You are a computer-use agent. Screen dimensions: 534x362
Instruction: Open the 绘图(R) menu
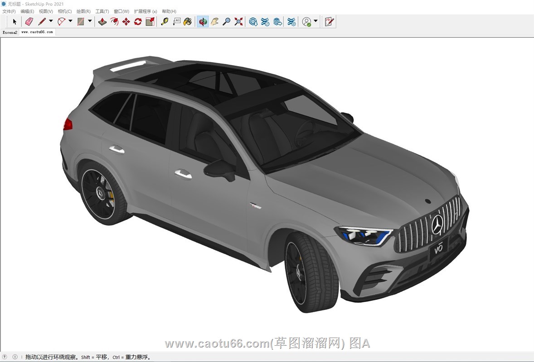(83, 11)
